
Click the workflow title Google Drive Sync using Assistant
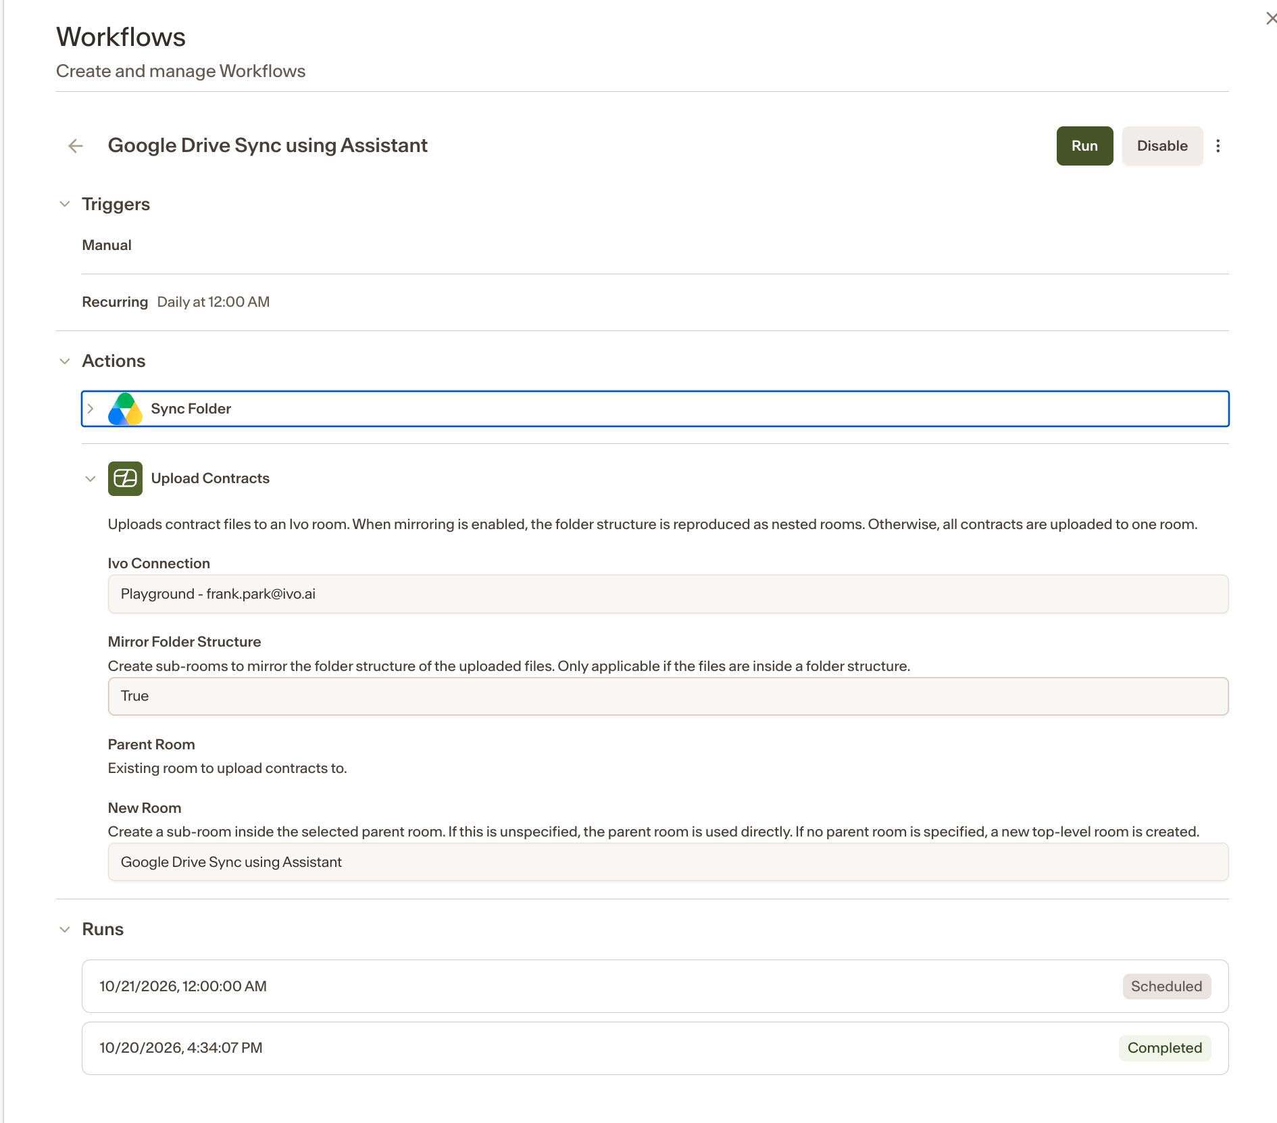pyautogui.click(x=268, y=146)
